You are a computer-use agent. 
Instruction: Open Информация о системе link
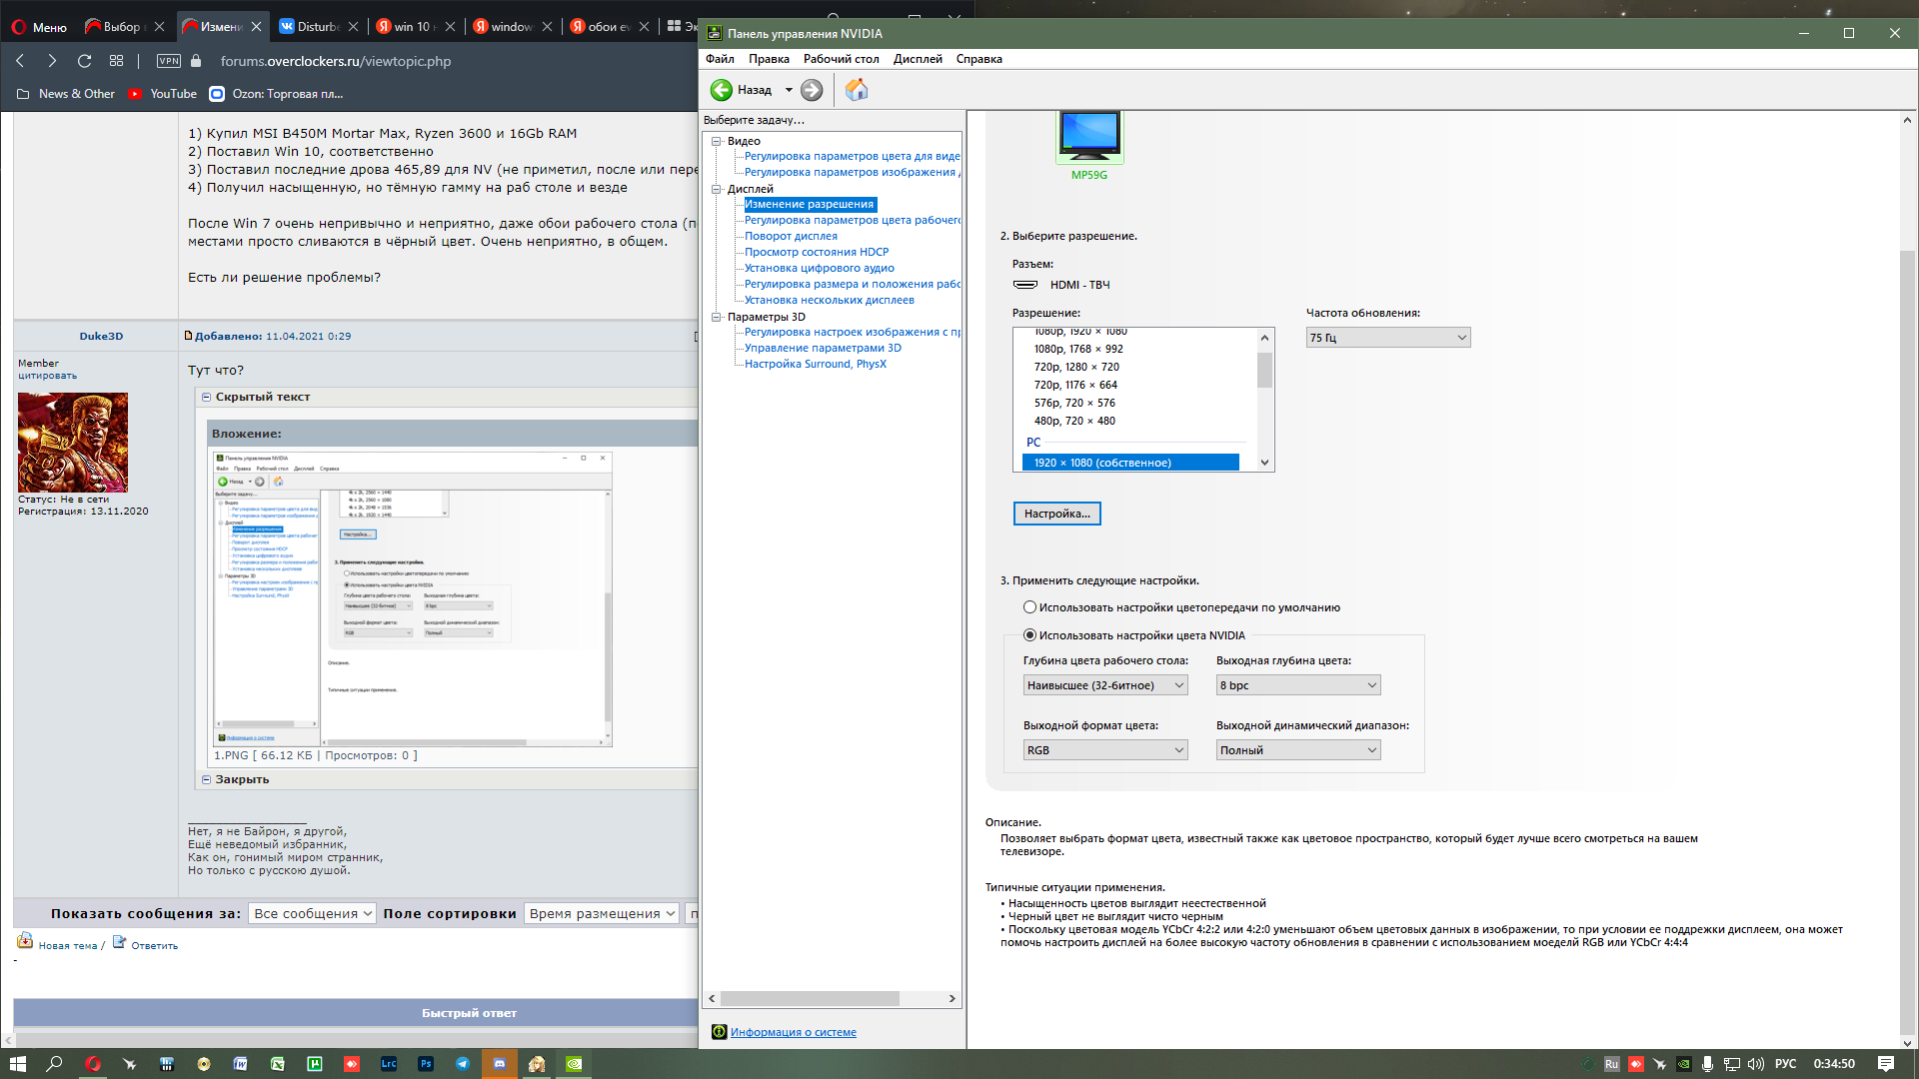pyautogui.click(x=793, y=1032)
